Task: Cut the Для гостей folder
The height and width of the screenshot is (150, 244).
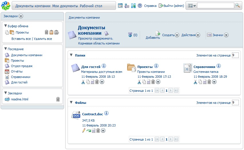Action: (83, 82)
